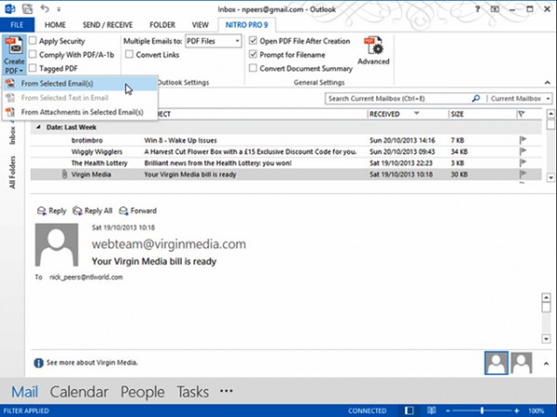
Task: Click the Reply arrow icon
Action: coord(41,211)
